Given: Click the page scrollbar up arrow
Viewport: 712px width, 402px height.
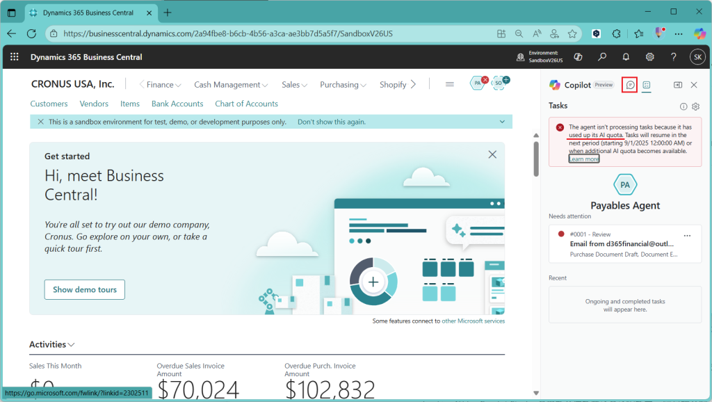Looking at the screenshot, I should (x=536, y=136).
